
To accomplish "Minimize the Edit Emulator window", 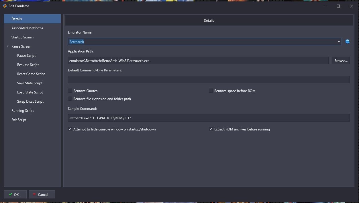I will click(x=325, y=6).
